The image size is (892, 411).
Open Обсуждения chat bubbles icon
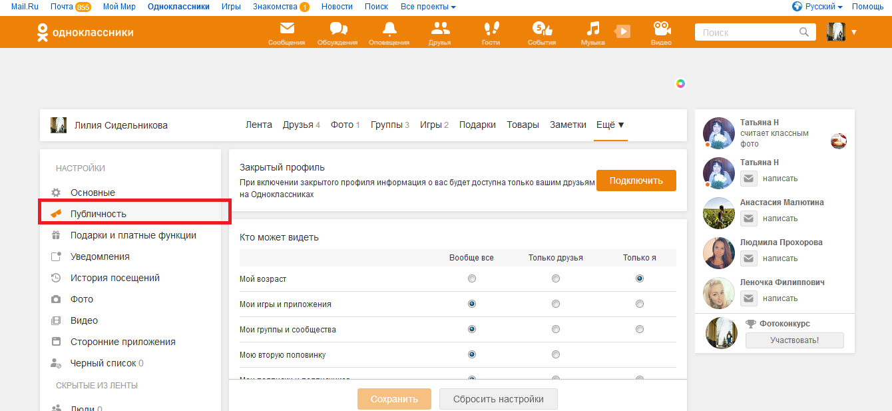click(337, 29)
